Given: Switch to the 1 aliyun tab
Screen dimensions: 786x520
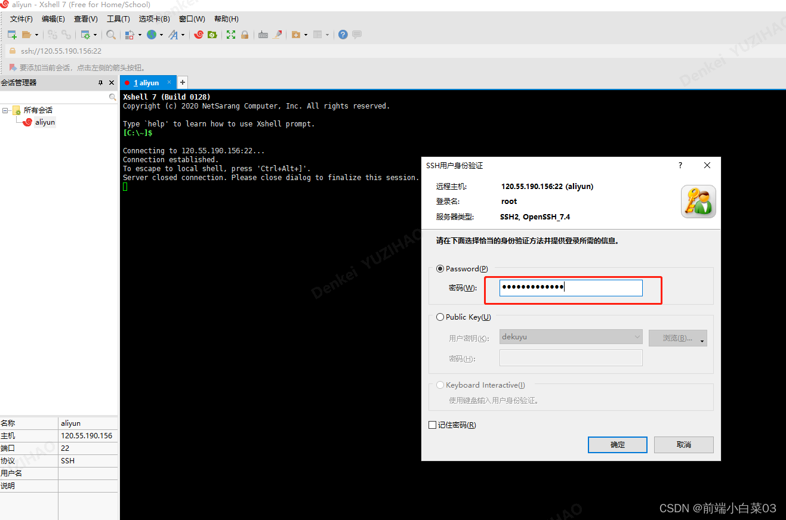Looking at the screenshot, I should click(146, 83).
